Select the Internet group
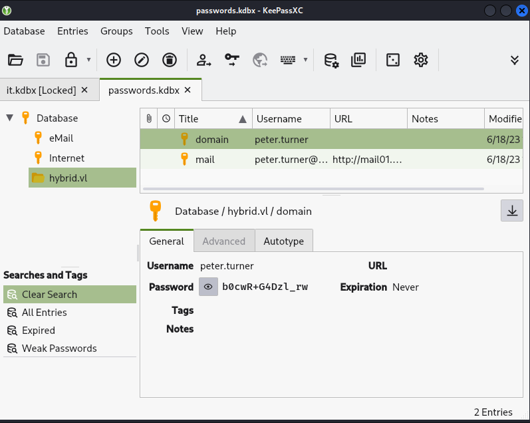This screenshot has height=423, width=530. [66, 158]
